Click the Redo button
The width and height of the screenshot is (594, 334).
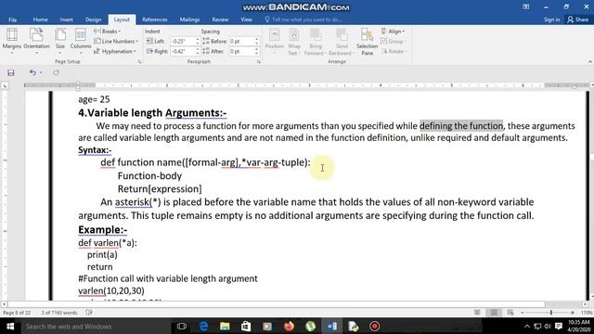(56, 72)
